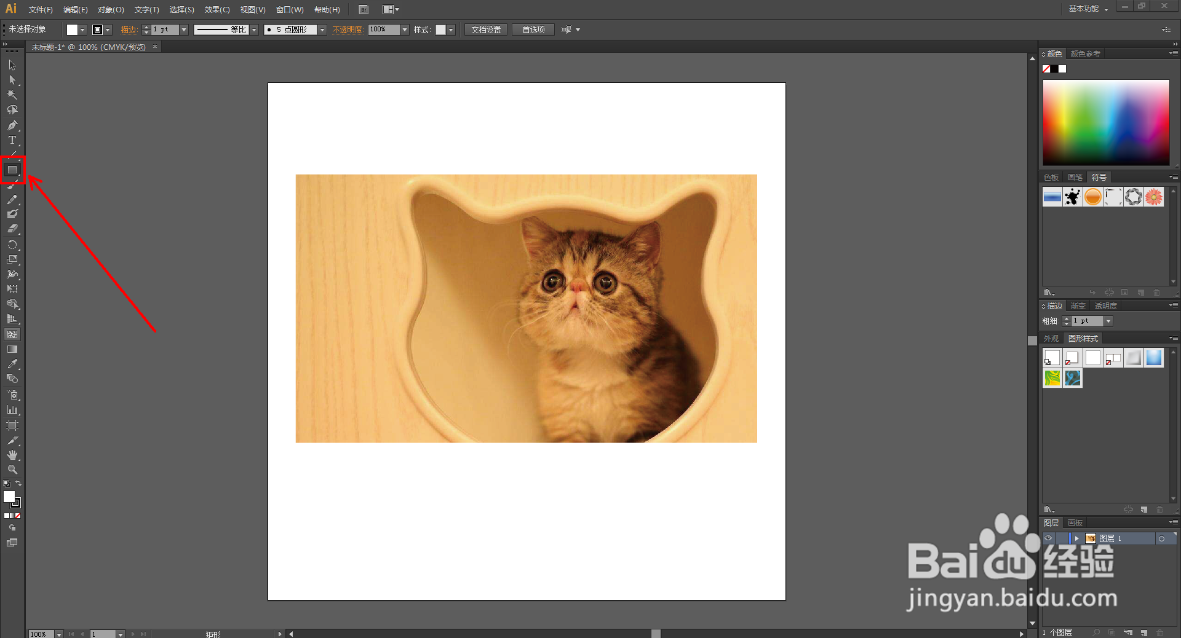Select the Lasso tool
The width and height of the screenshot is (1181, 638).
tap(12, 110)
